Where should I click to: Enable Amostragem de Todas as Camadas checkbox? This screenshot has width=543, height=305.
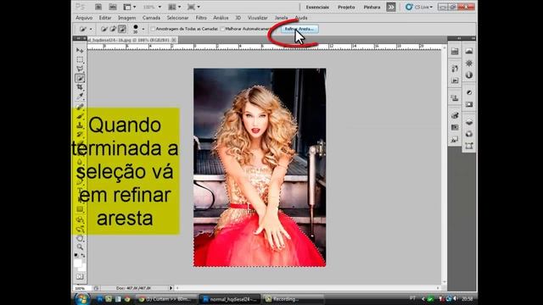point(153,29)
